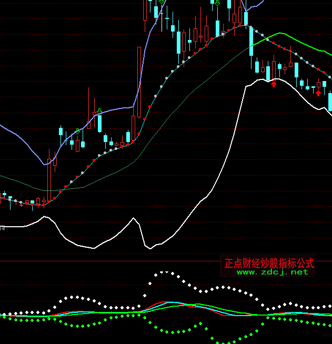The width and height of the screenshot is (332, 344).
Task: Click the top-center green down-arrow marker
Action: click(x=217, y=3)
